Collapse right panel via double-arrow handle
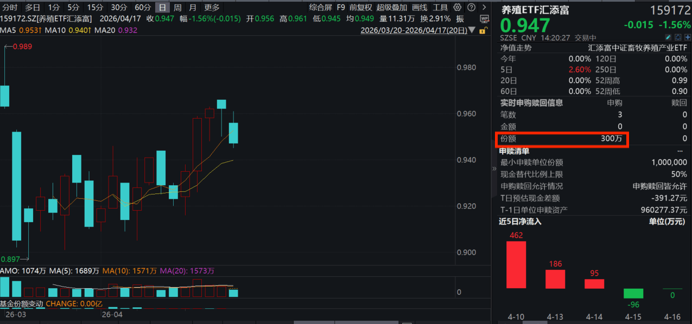 [494, 169]
